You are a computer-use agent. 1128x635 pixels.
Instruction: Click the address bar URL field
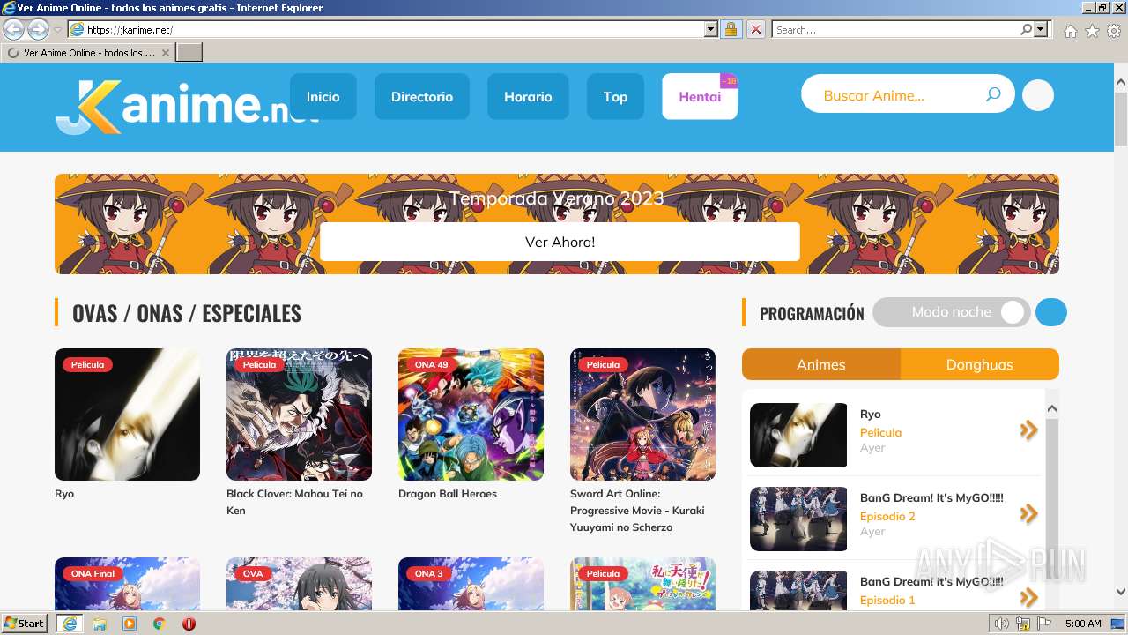[x=394, y=30]
